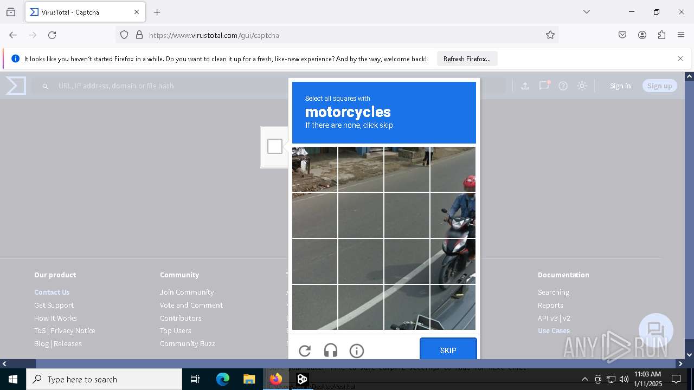The image size is (694, 390).
Task: Open the site security shield icon
Action: 124,35
